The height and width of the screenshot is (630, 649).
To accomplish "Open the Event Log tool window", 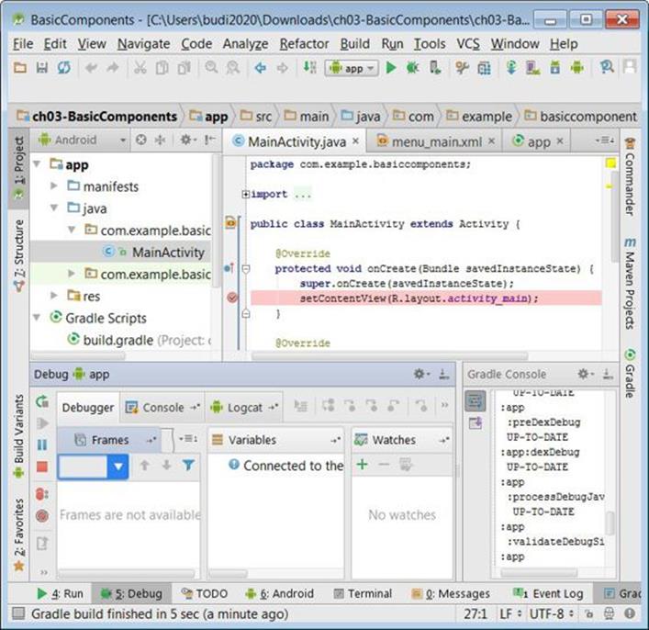I will (548, 593).
